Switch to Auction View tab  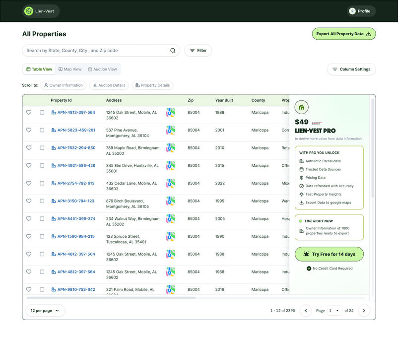pos(102,69)
